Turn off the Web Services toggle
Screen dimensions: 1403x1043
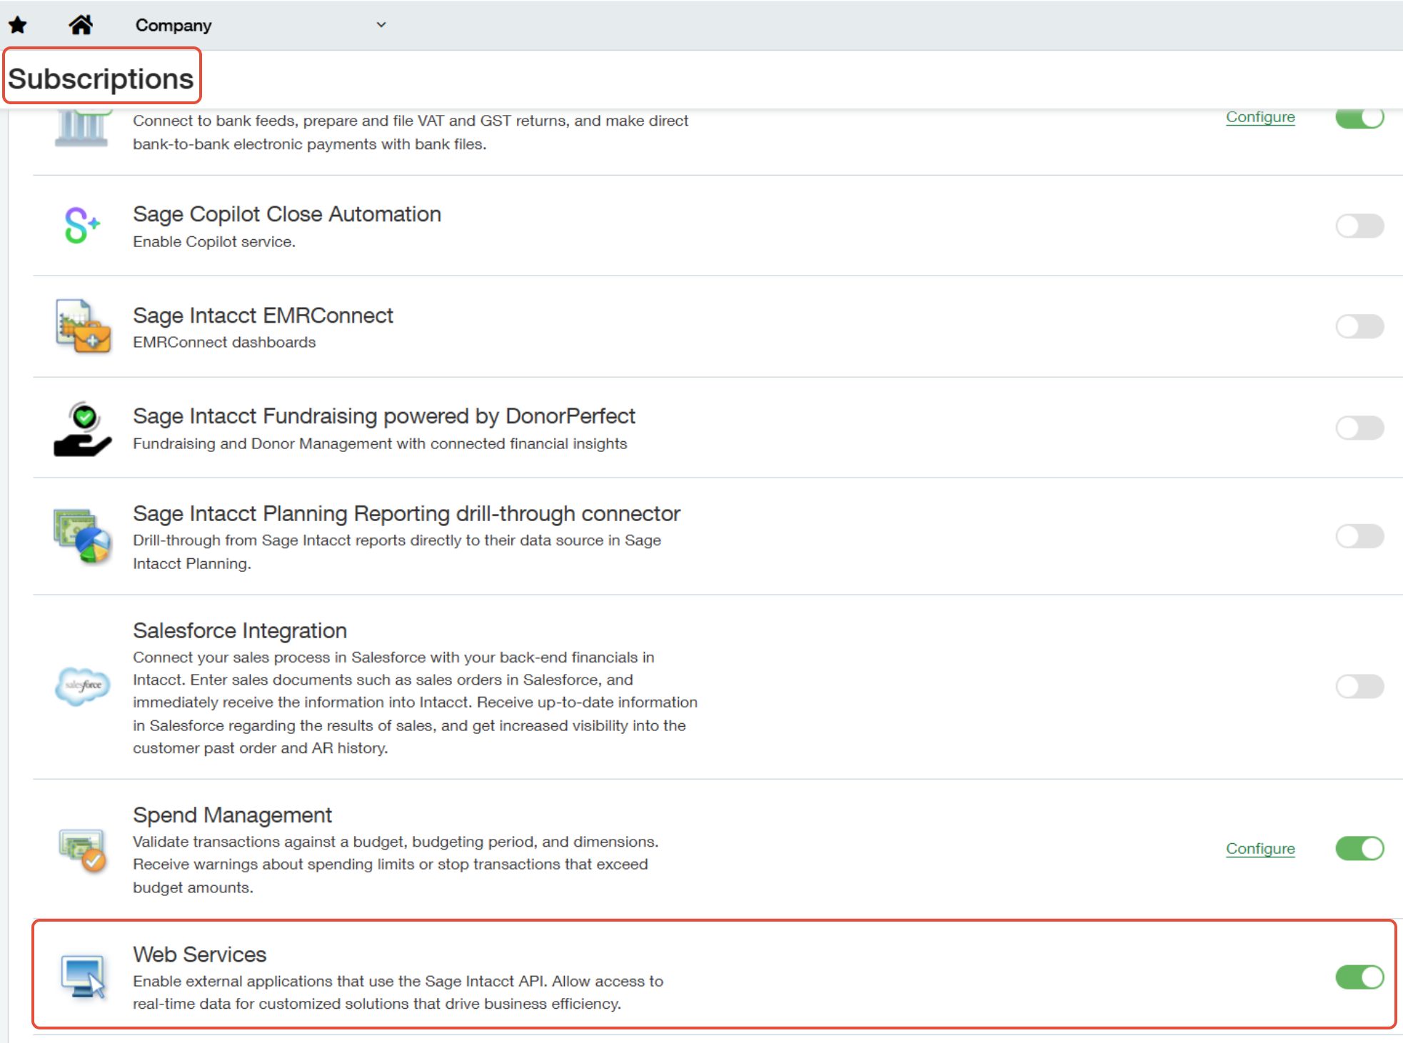pos(1359,977)
